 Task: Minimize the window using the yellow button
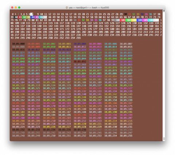16,8
